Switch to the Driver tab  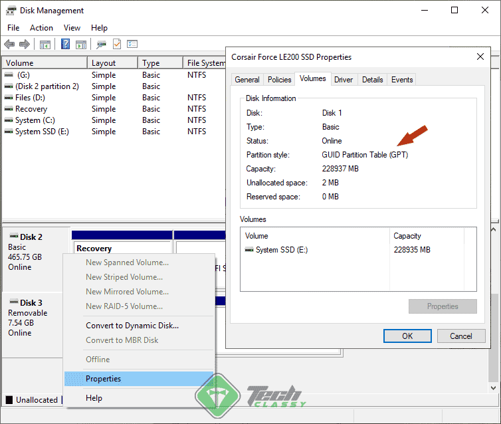[344, 80]
